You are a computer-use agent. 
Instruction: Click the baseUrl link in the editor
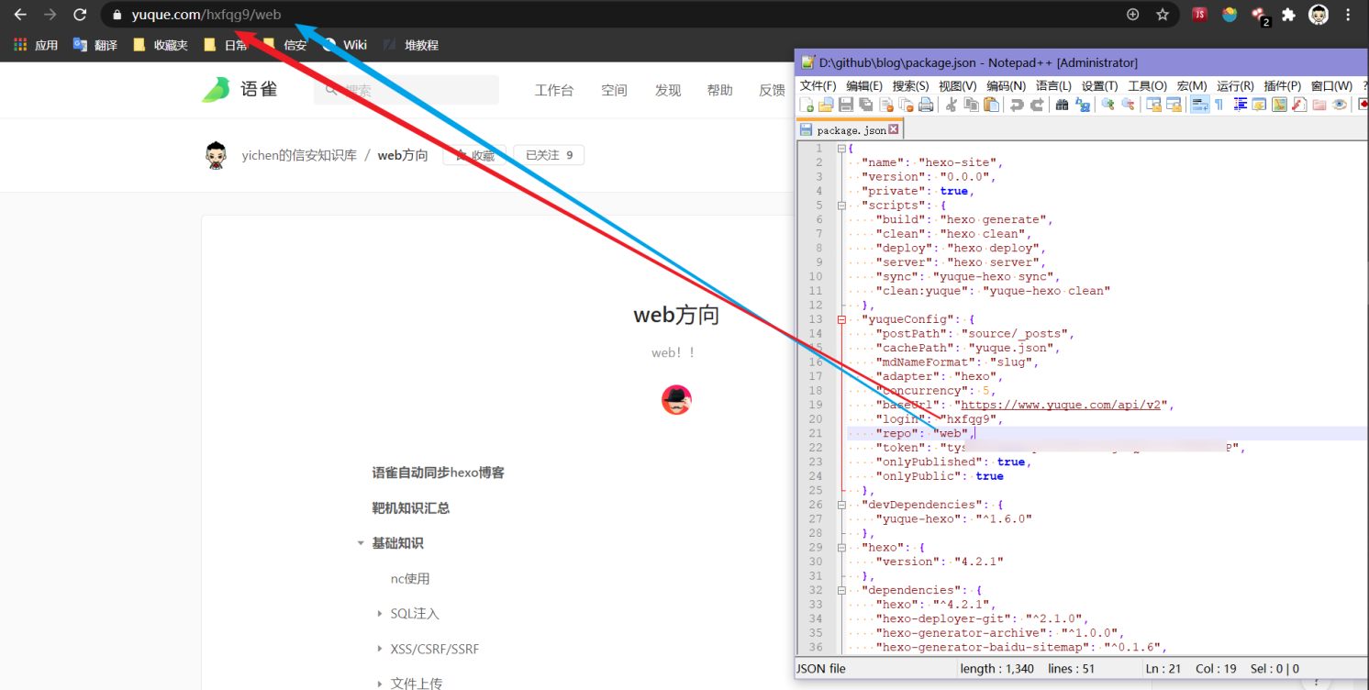point(1061,405)
